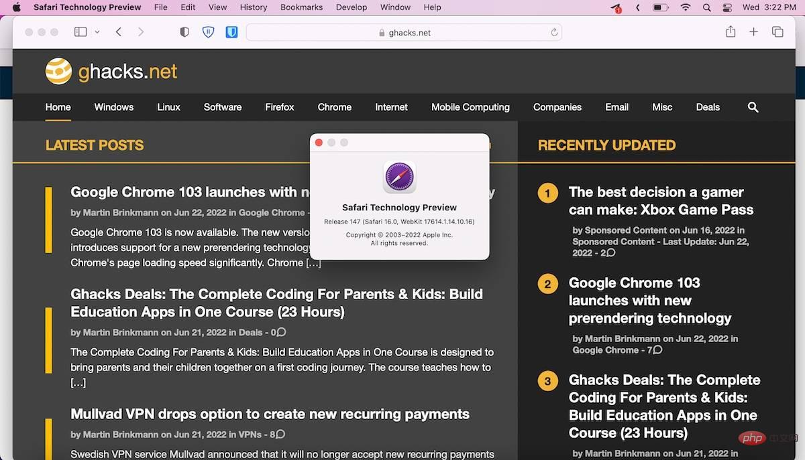Open ghacks.net search magnifier icon

tap(753, 107)
